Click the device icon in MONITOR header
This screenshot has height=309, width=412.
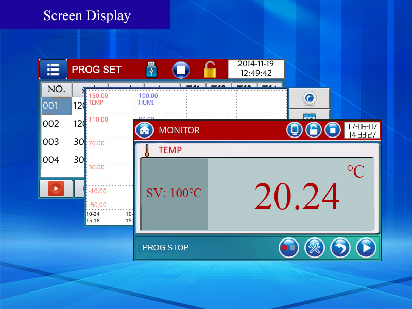[x=295, y=130]
